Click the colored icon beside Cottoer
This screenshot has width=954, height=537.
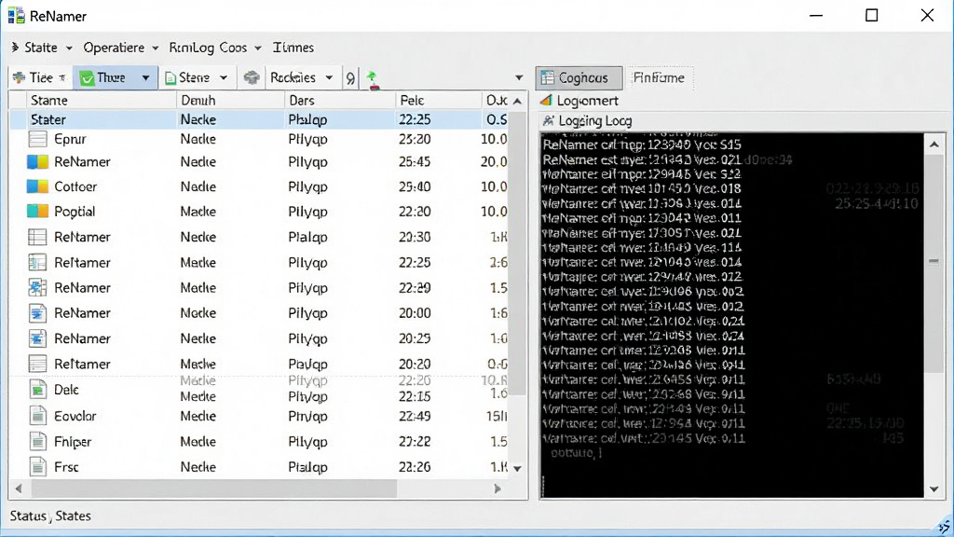point(37,186)
